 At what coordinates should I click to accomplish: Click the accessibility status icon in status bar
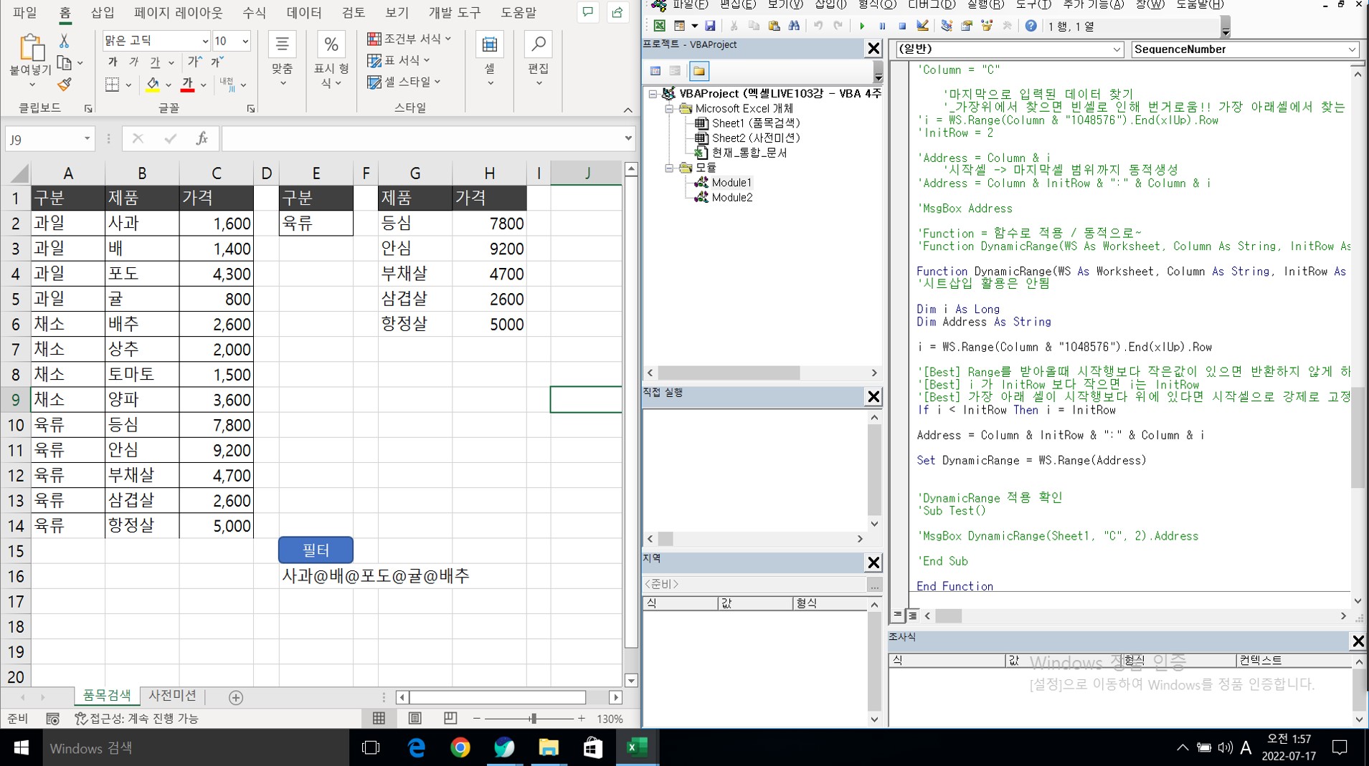point(81,718)
